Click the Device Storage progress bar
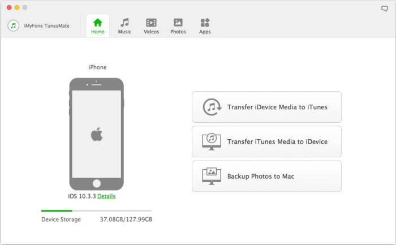 pos(97,210)
